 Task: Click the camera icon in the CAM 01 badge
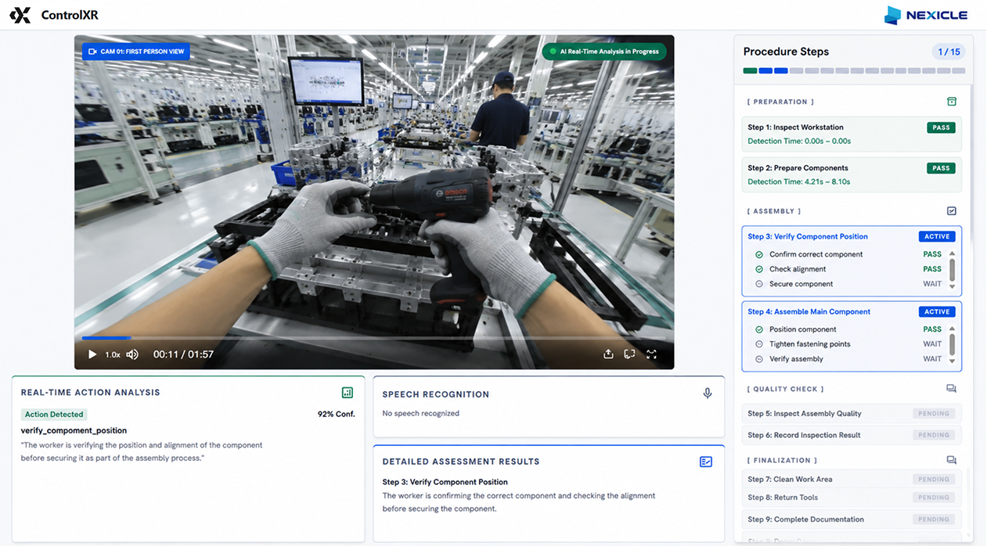click(x=92, y=52)
